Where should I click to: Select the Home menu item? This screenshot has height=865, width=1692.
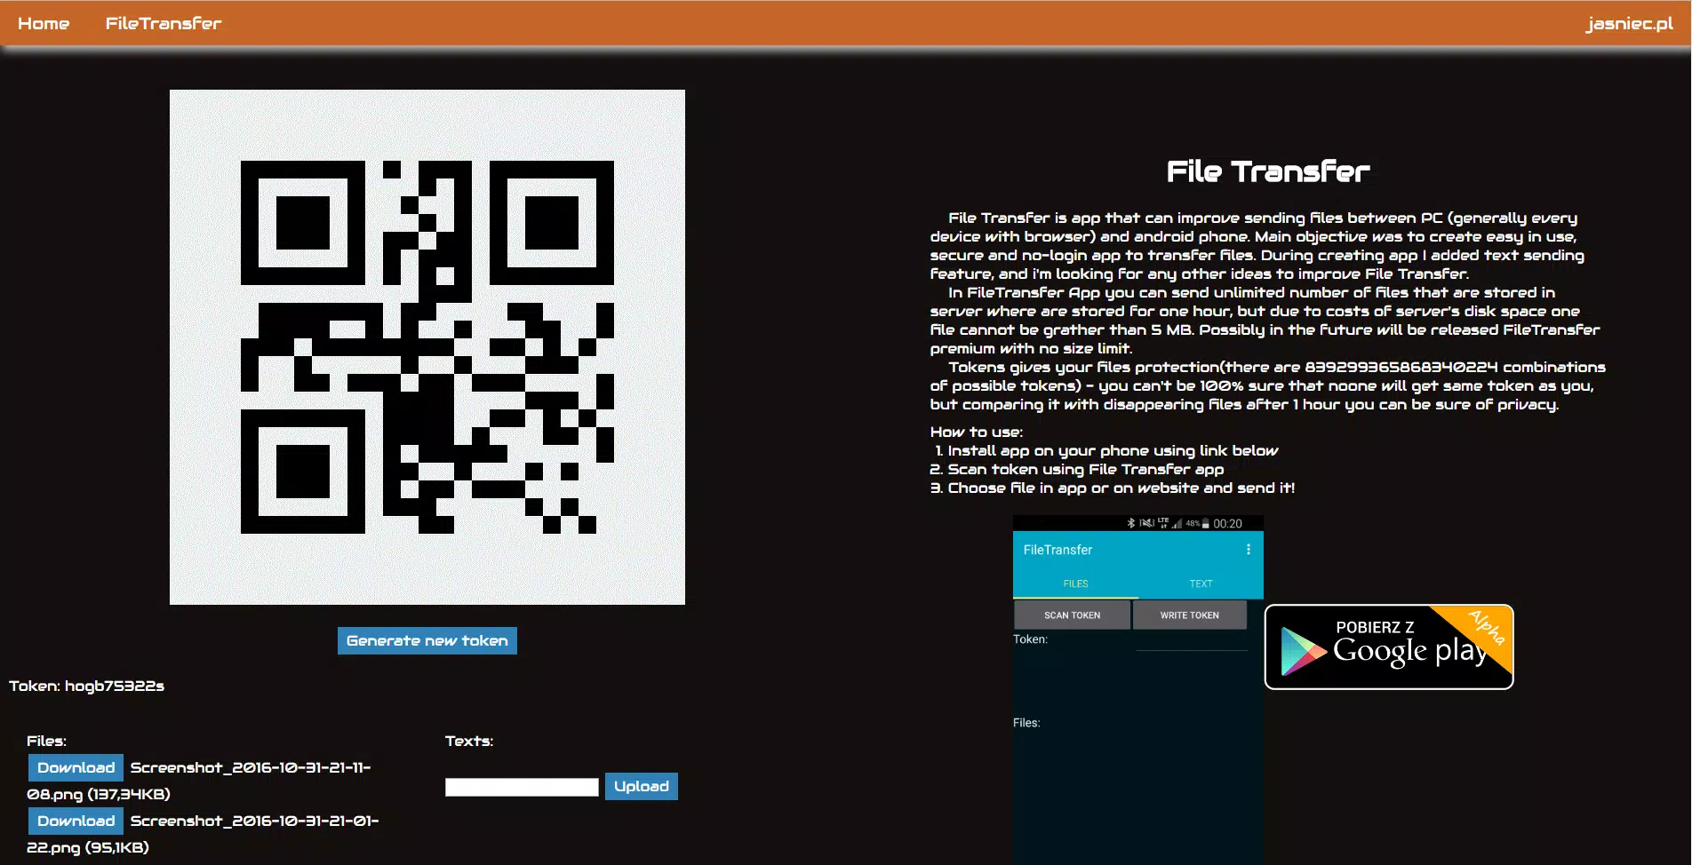pyautogui.click(x=43, y=23)
